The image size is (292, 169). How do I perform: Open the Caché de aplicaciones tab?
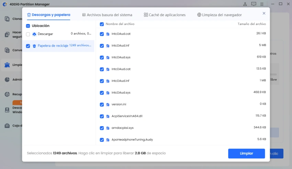165,15
